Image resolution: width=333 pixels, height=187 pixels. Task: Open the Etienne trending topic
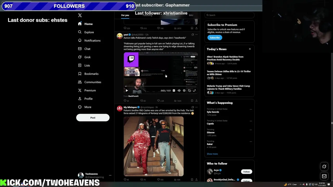tap(211, 132)
